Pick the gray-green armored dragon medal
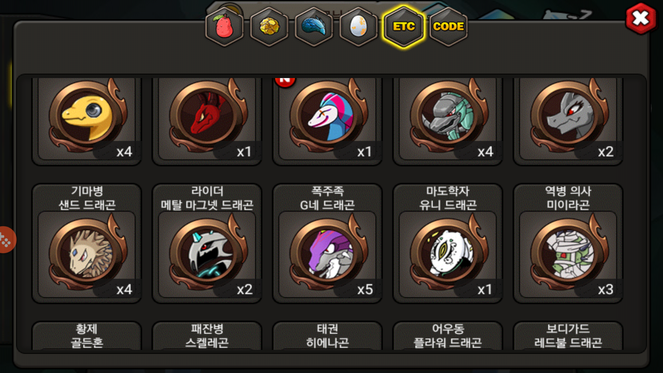This screenshot has width=663, height=373. [x=448, y=119]
